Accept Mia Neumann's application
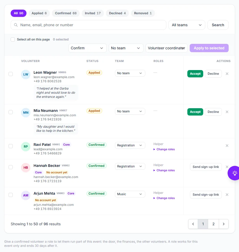The image size is (239, 252). (195, 112)
